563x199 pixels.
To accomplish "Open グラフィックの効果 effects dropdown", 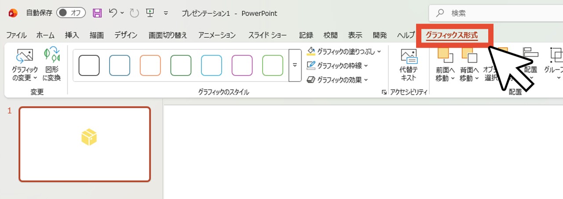I will [x=337, y=80].
